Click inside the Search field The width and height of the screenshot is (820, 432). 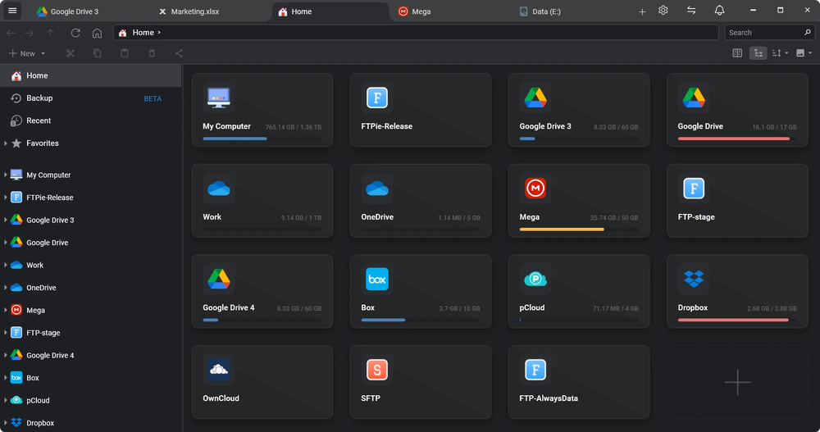pos(763,33)
